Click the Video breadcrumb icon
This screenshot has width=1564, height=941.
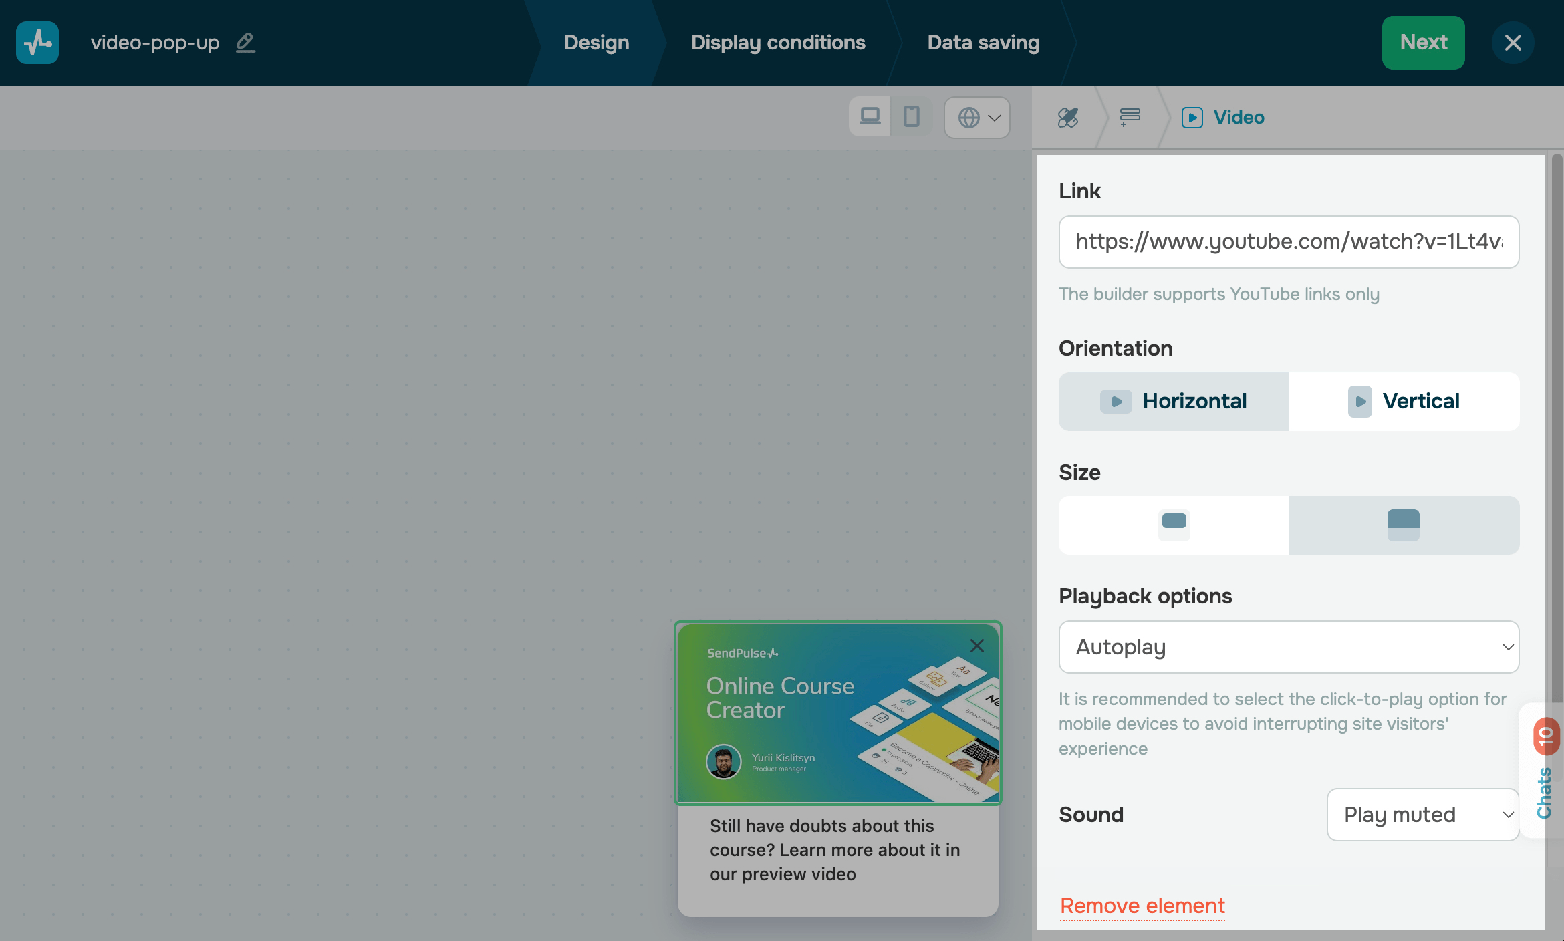1192,118
